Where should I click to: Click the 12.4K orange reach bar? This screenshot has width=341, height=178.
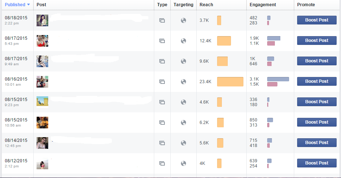pos(224,41)
